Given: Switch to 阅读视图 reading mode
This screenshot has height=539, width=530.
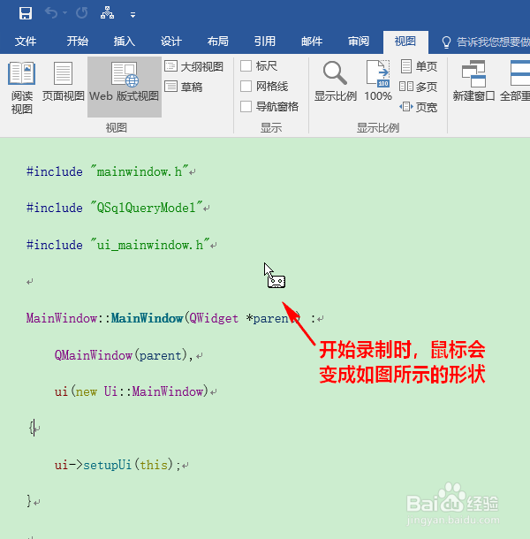Looking at the screenshot, I should click(x=22, y=87).
